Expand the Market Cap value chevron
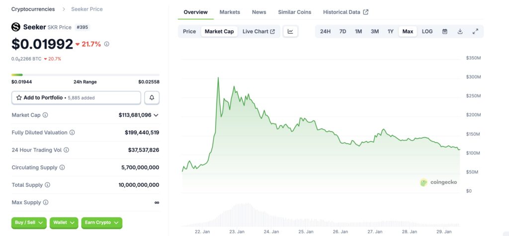This screenshot has width=509, height=236. [x=156, y=115]
